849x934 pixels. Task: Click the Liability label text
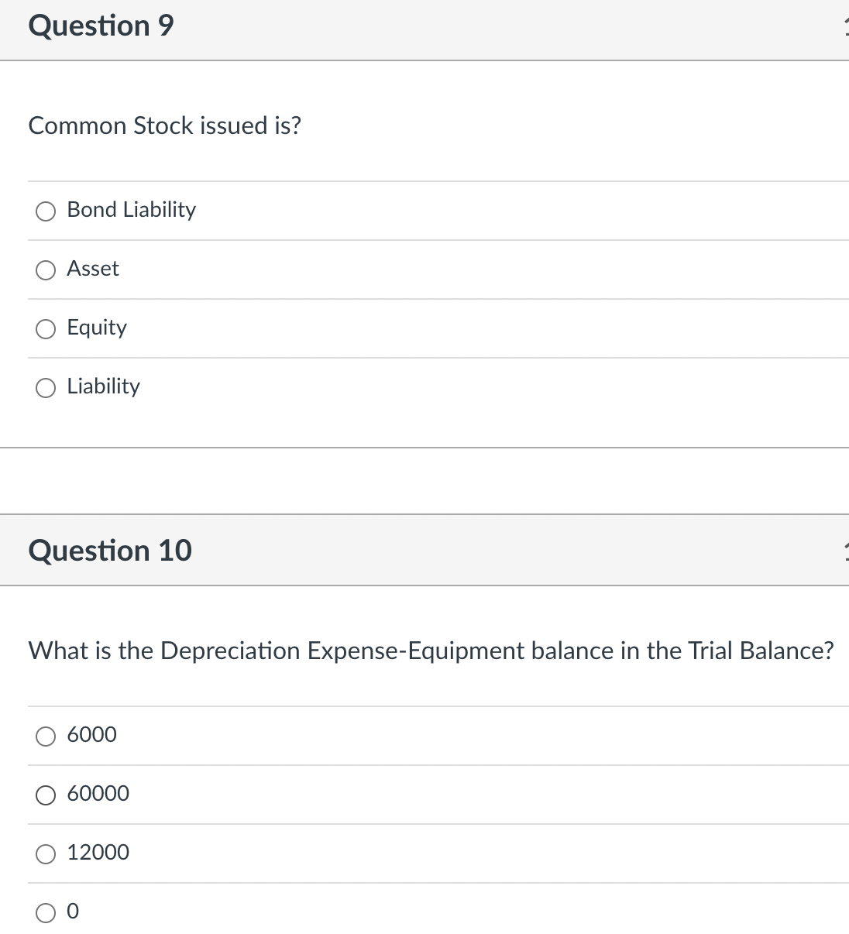click(x=103, y=386)
